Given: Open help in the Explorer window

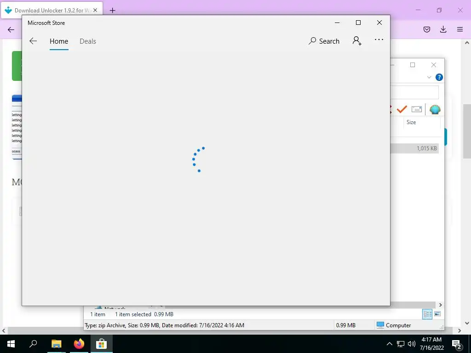Looking at the screenshot, I should pyautogui.click(x=439, y=77).
